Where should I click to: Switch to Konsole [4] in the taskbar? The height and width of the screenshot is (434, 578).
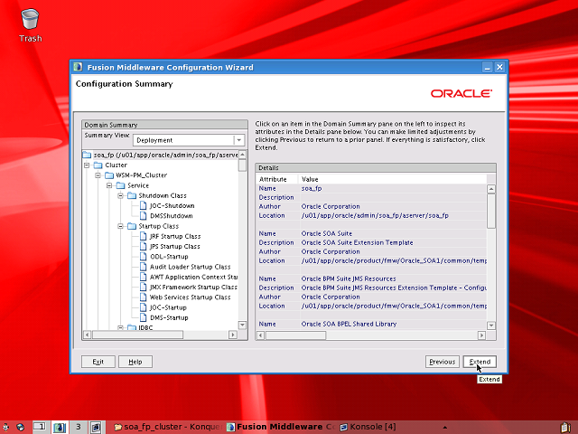pyautogui.click(x=368, y=427)
